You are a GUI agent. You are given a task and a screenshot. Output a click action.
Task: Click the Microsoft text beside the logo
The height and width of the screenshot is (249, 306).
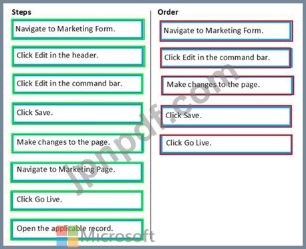tap(118, 236)
